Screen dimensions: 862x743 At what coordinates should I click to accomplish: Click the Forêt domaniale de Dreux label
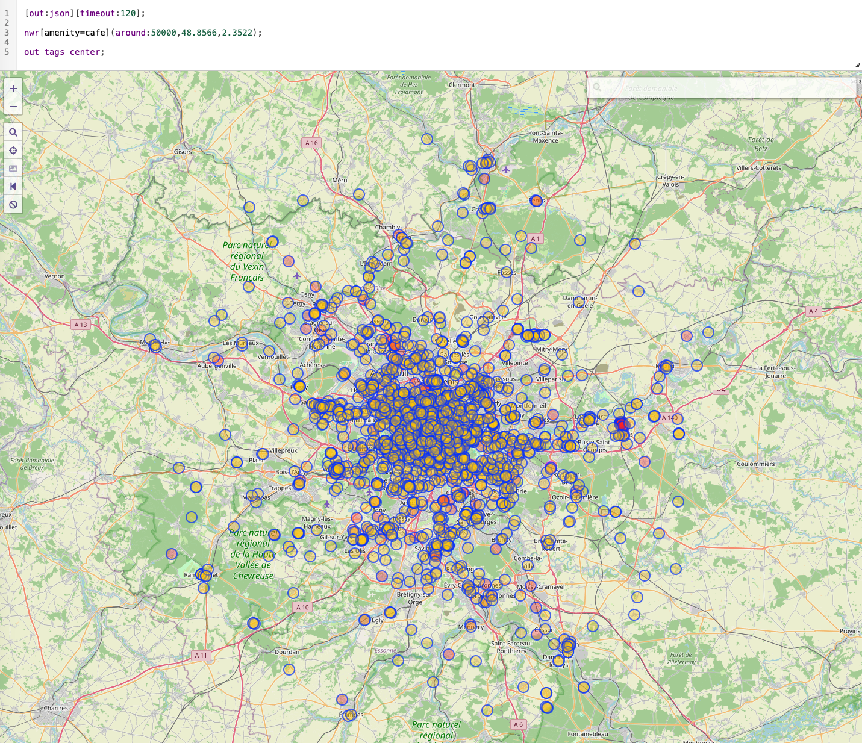point(32,464)
